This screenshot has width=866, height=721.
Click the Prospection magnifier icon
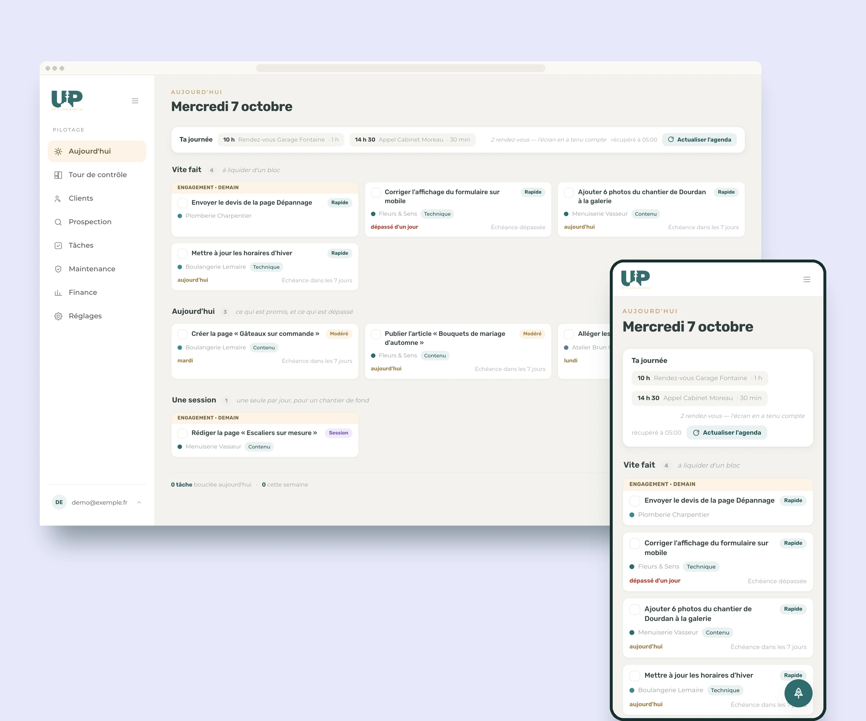pyautogui.click(x=58, y=222)
